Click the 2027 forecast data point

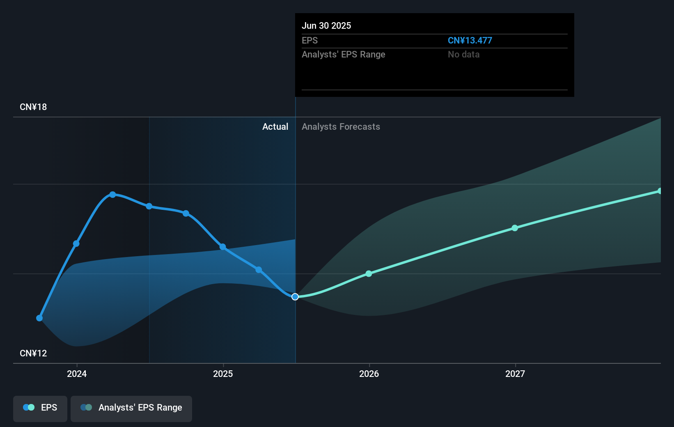pos(515,228)
